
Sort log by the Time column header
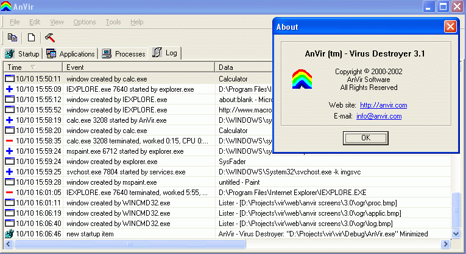(x=33, y=67)
